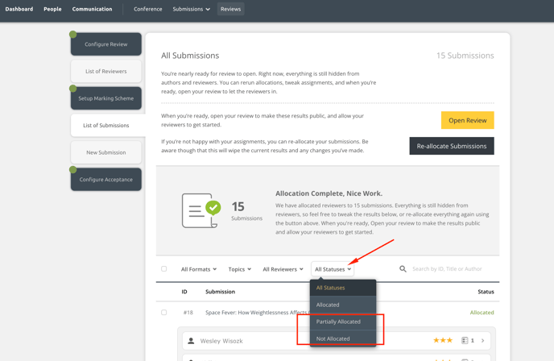Toggle the select-all submissions checkbox

click(164, 269)
